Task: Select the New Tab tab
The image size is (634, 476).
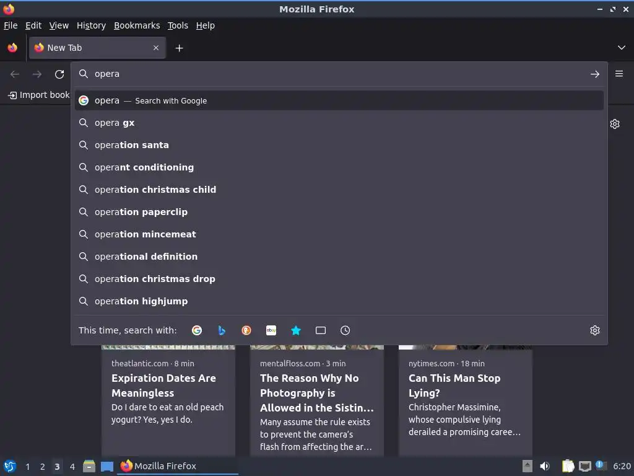Action: [97, 48]
